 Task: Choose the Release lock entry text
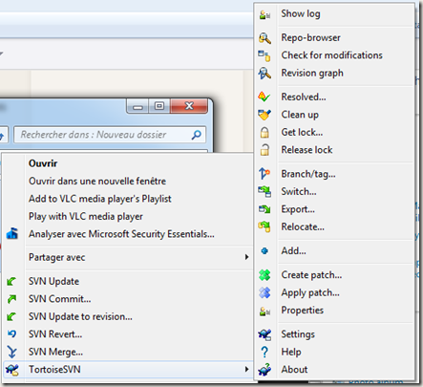pos(307,150)
